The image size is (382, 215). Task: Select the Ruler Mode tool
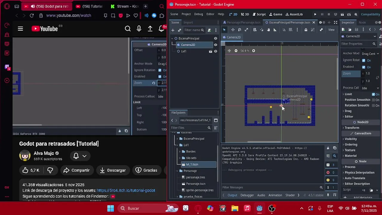point(275,30)
